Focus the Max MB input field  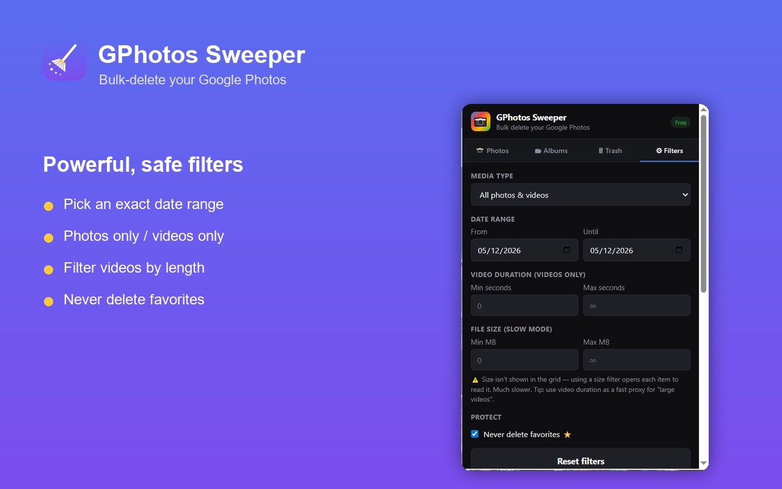(x=637, y=360)
